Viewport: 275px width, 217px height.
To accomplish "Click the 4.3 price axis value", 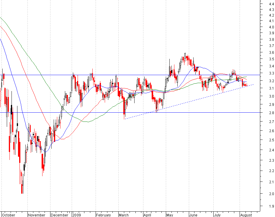I will 271,9.
